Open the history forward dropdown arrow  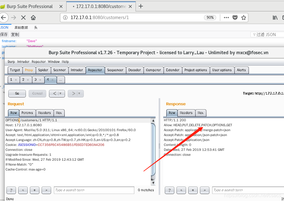pos(79,94)
